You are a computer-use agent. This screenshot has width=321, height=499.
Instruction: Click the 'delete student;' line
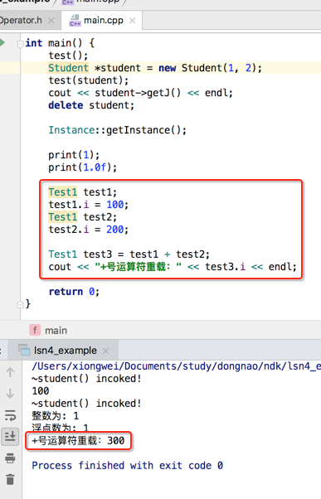(91, 105)
